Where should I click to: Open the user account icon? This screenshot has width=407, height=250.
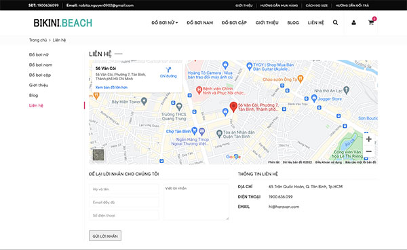tap(353, 22)
